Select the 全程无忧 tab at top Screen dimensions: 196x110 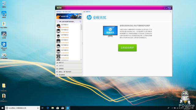(88, 12)
